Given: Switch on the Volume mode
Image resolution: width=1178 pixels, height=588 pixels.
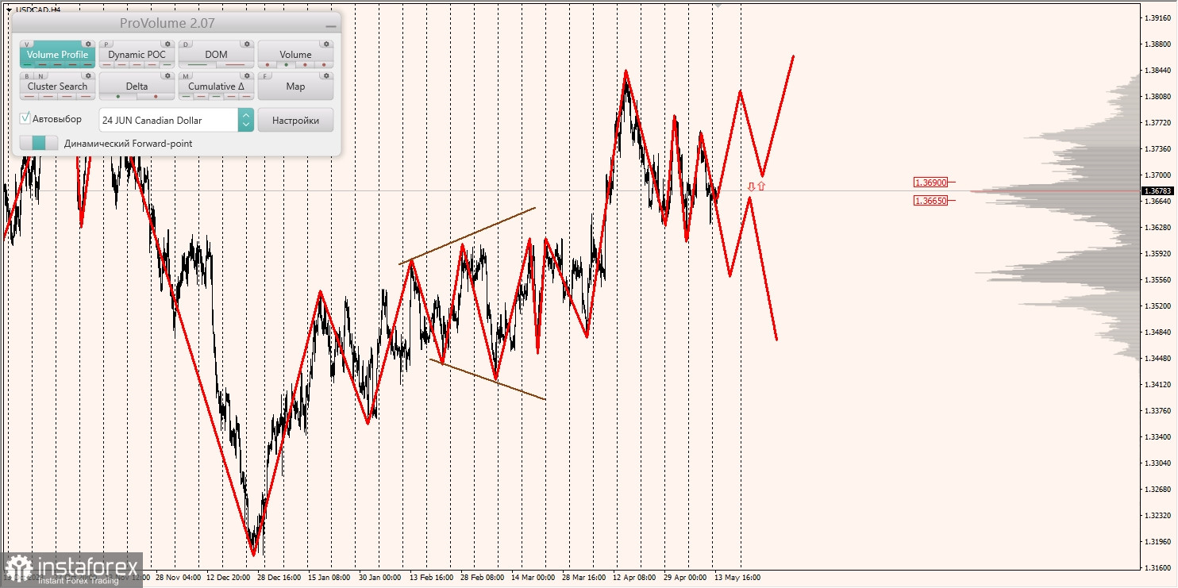Looking at the screenshot, I should point(295,54).
